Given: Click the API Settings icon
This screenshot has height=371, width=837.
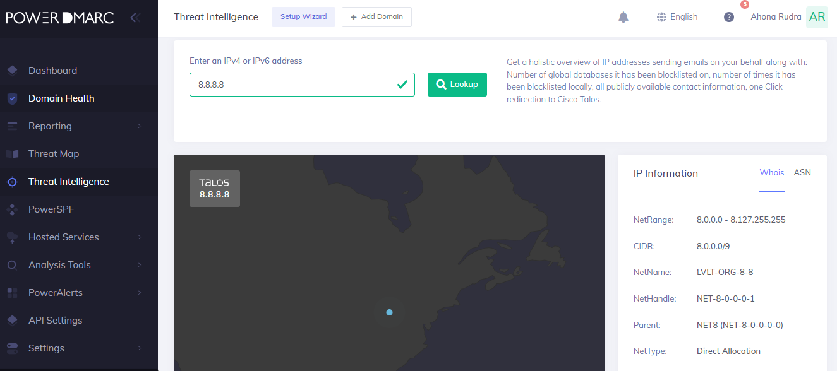Looking at the screenshot, I should click(12, 321).
